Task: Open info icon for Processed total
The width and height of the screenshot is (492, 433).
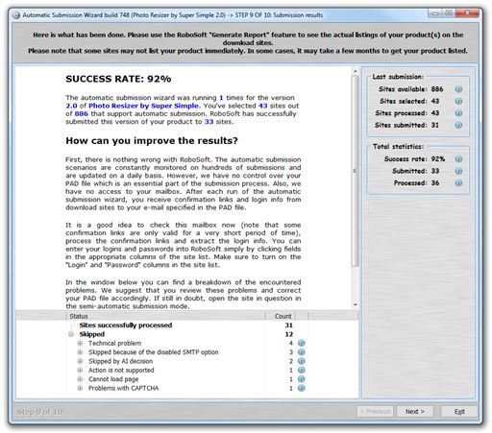Action: tap(458, 183)
